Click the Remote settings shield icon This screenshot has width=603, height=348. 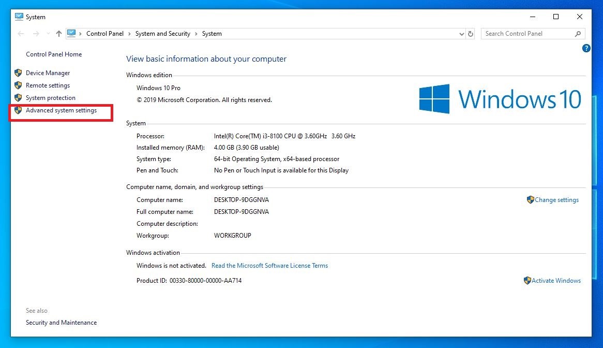pyautogui.click(x=18, y=85)
